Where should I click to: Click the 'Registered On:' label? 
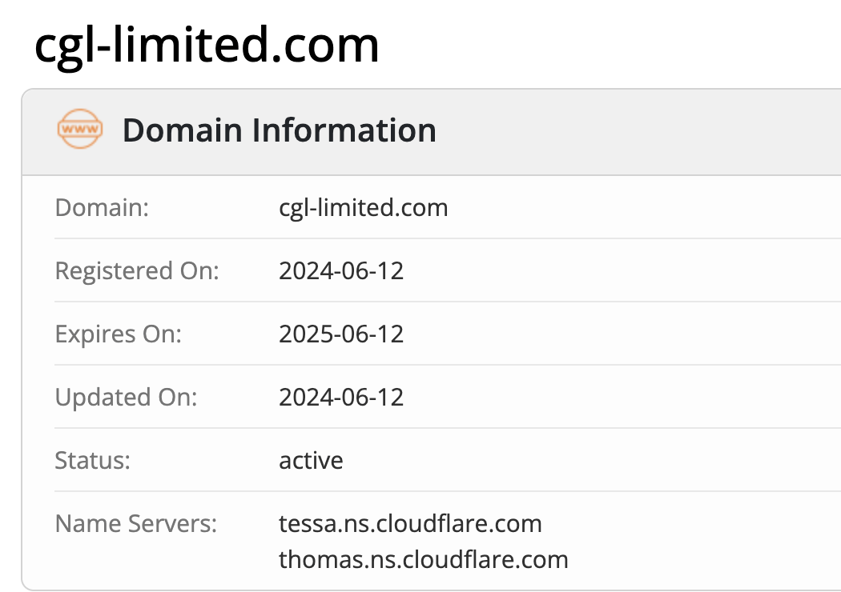tap(136, 271)
